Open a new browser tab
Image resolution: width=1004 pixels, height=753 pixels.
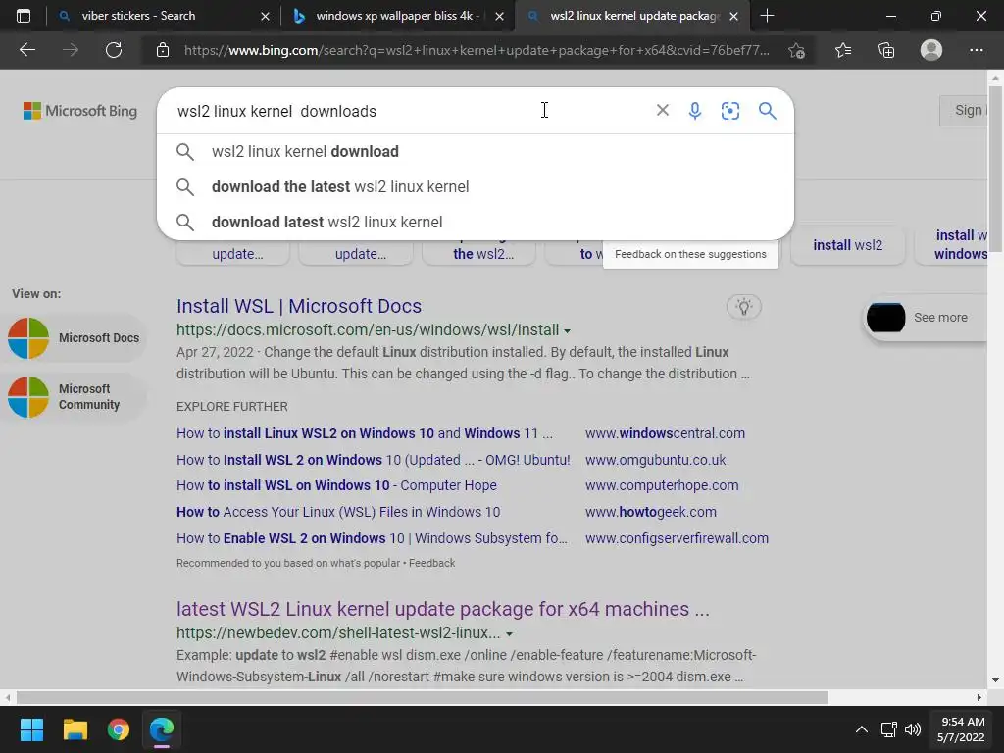[x=767, y=16]
